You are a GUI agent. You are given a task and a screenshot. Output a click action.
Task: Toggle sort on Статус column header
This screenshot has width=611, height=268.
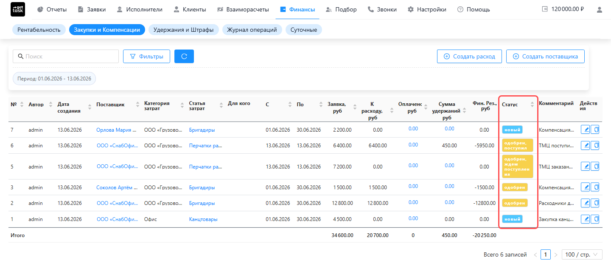[x=532, y=105]
